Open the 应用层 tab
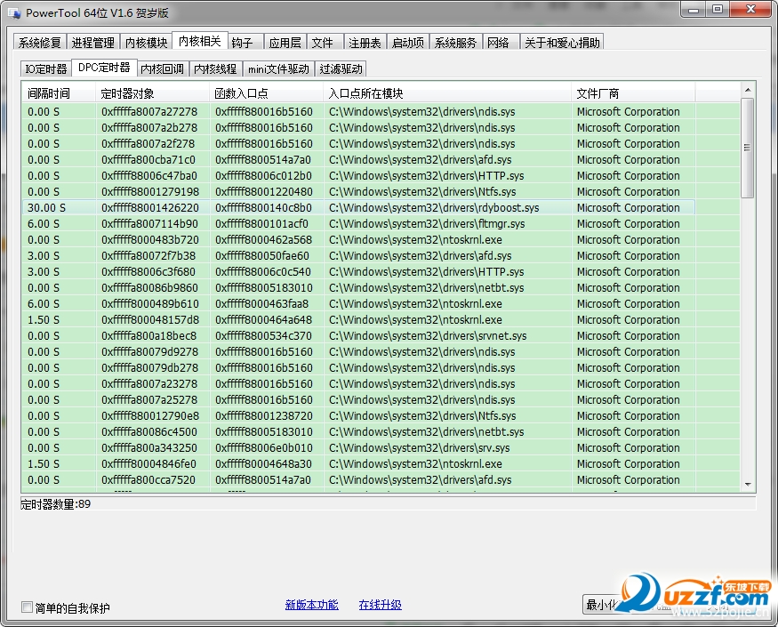This screenshot has height=627, width=778. 285,43
